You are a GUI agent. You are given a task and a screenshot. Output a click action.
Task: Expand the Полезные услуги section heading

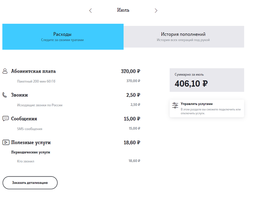(x=31, y=142)
